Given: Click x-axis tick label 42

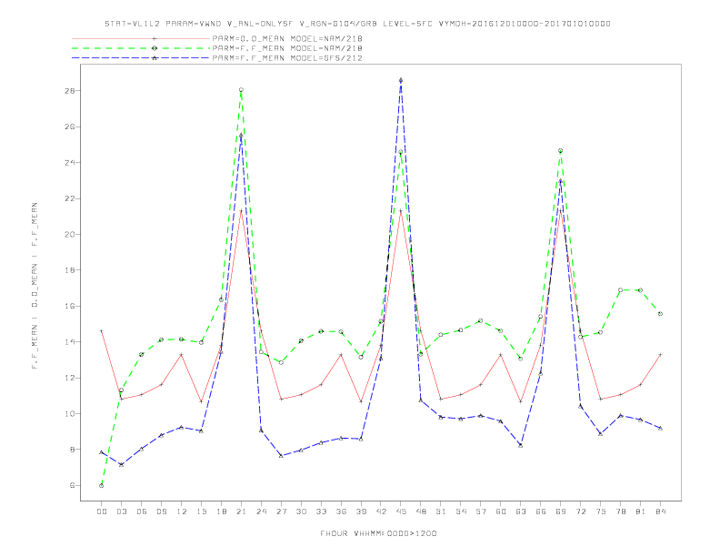Looking at the screenshot, I should pos(381,511).
